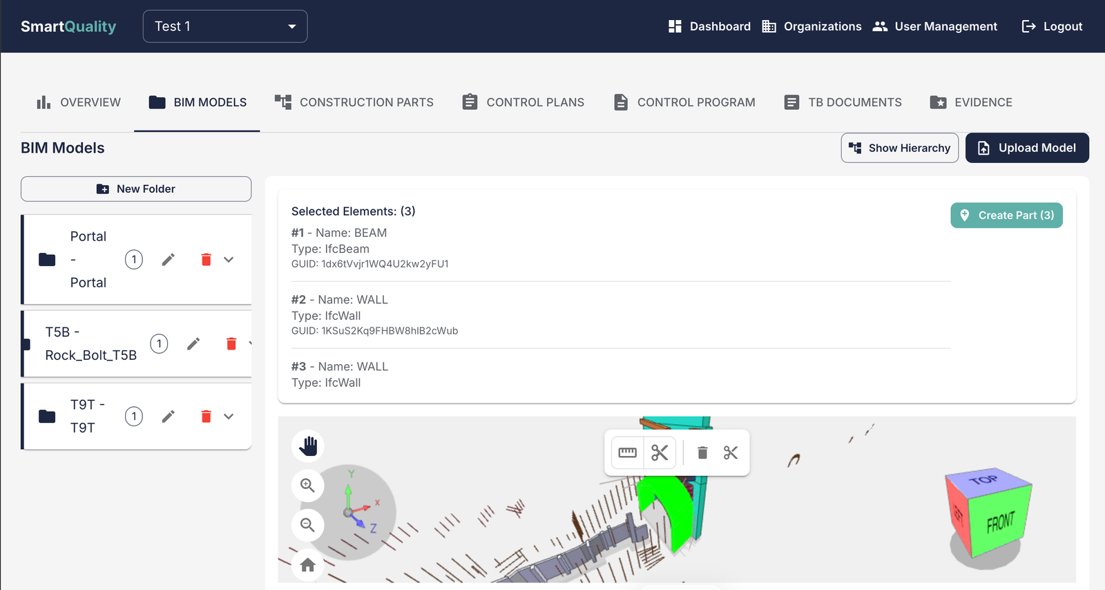This screenshot has height=590, width=1105.
Task: Open User Management
Action: coord(935,26)
